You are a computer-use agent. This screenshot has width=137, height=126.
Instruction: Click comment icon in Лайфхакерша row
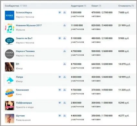60,103
